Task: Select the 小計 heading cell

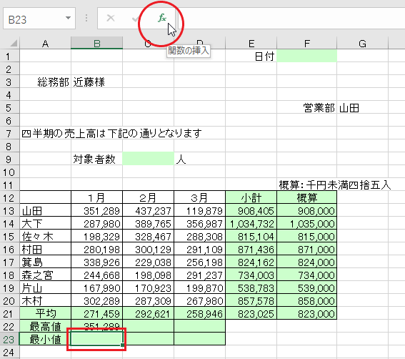Action: [x=251, y=197]
